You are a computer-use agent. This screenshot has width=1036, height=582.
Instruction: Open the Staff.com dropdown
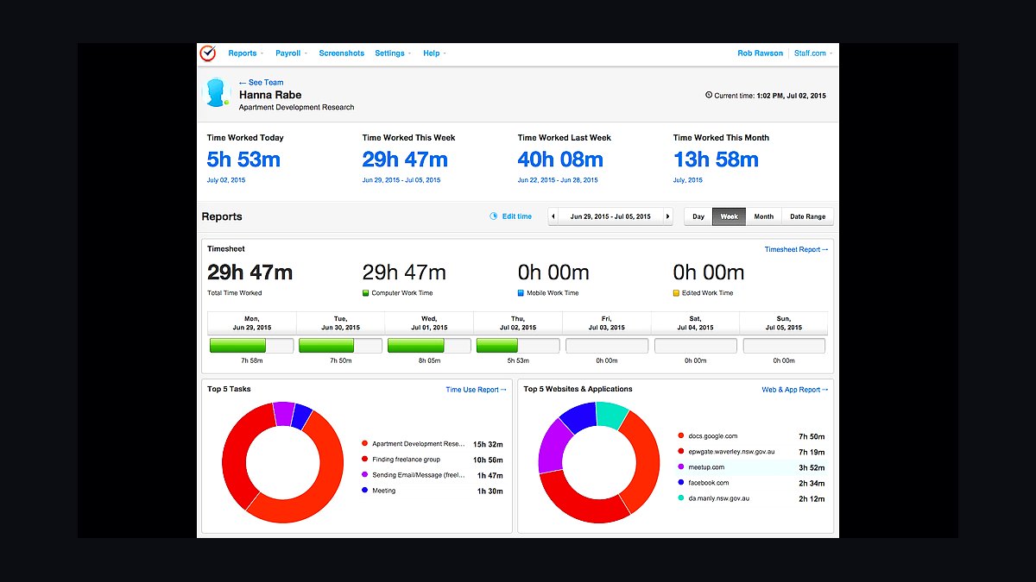pos(812,53)
